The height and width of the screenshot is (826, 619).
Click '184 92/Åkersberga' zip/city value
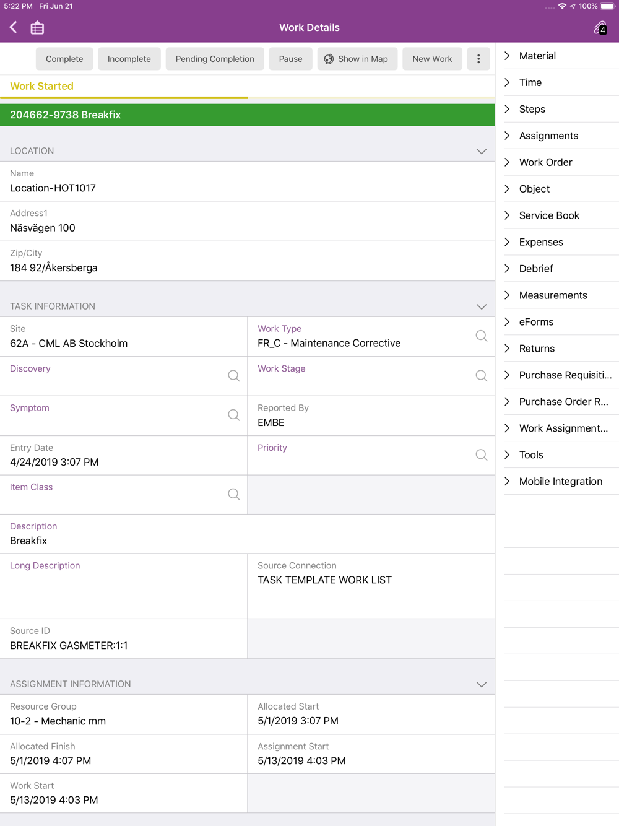[x=54, y=268]
